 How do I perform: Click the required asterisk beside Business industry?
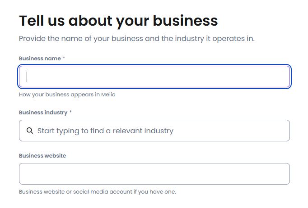click(x=70, y=113)
